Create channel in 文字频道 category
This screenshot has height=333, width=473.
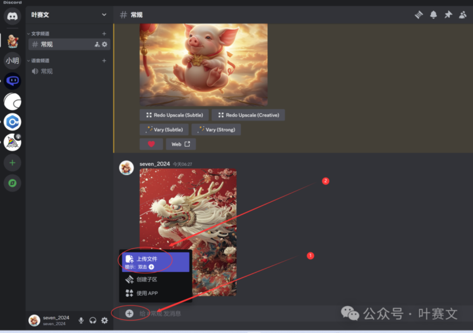[104, 33]
